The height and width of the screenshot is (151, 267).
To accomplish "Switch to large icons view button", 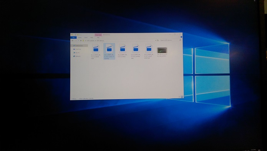I will pos(182,97).
